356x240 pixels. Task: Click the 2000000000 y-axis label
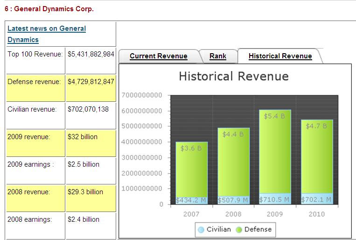[x=142, y=173]
